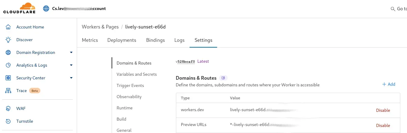Click the globe account icon
Screen dimensions: 407x133
(x=46, y=8)
